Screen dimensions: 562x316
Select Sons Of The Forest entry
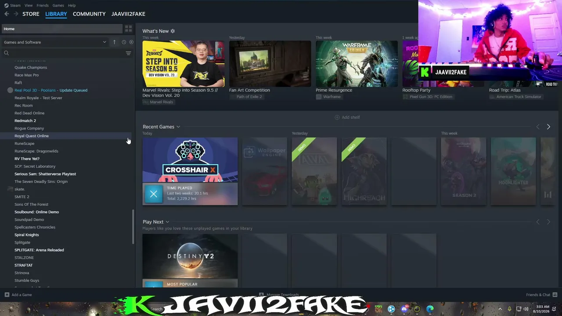click(32, 205)
